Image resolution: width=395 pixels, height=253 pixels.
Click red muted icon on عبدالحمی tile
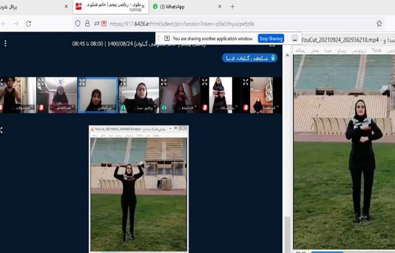pos(41,108)
